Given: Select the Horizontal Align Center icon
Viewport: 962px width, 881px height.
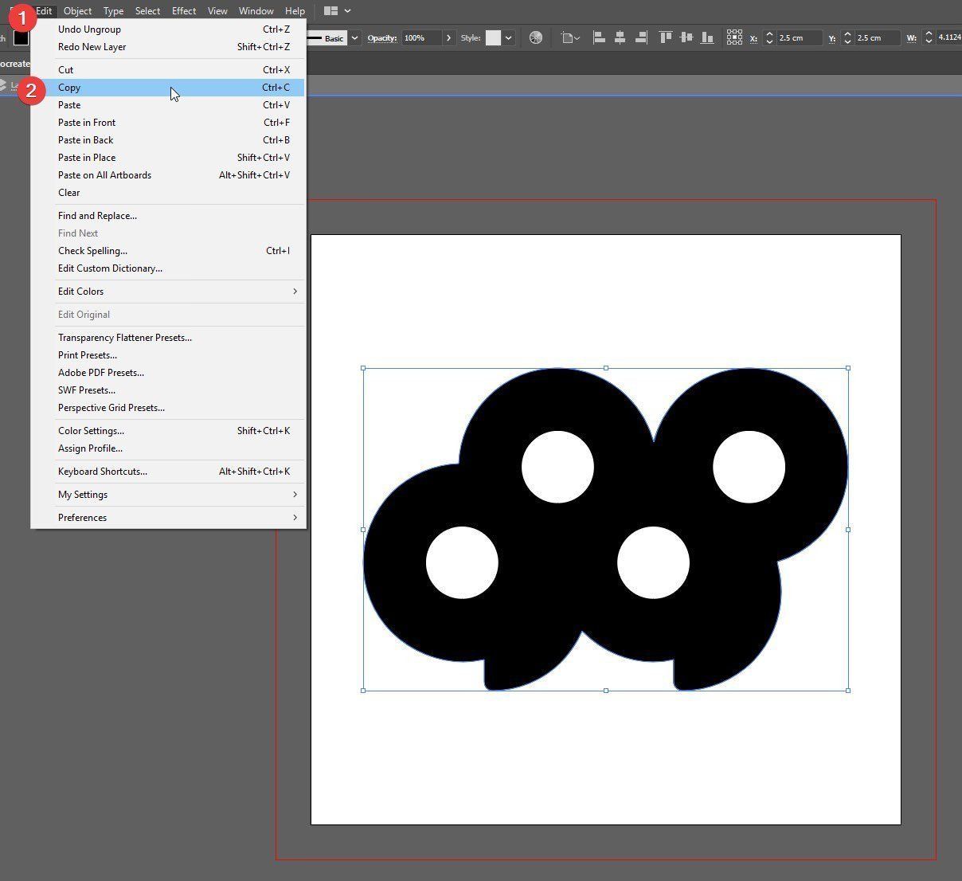Looking at the screenshot, I should click(619, 37).
